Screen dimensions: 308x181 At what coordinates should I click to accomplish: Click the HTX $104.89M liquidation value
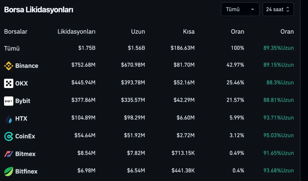point(83,118)
